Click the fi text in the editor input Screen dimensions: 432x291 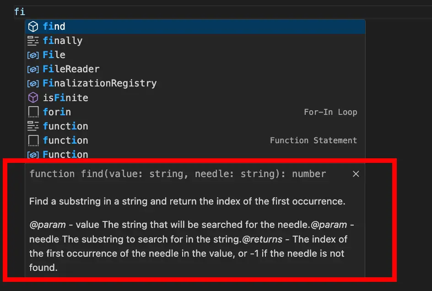(x=20, y=11)
